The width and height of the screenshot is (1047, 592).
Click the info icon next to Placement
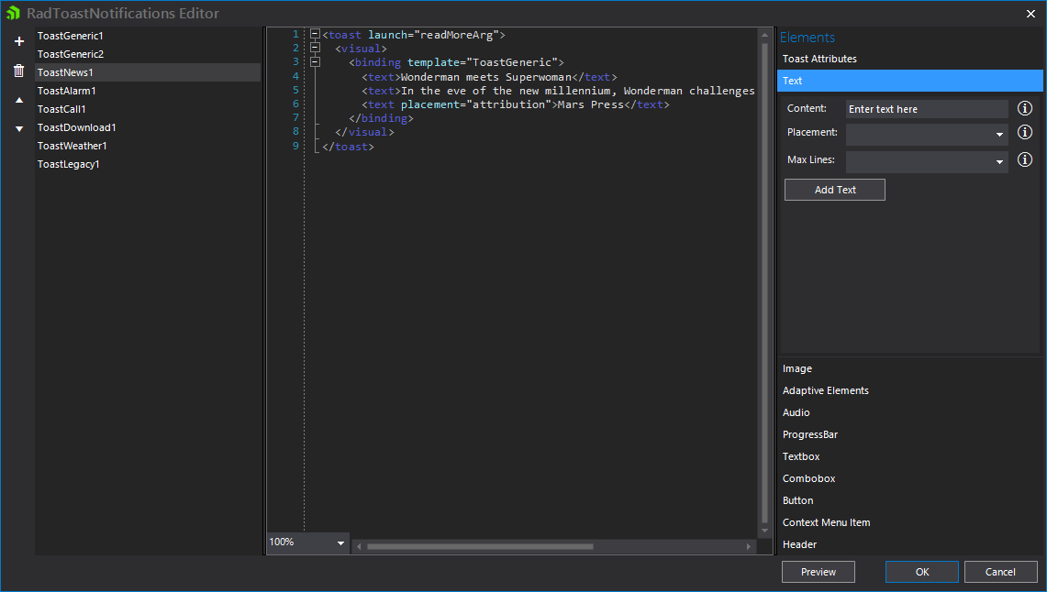[1025, 133]
